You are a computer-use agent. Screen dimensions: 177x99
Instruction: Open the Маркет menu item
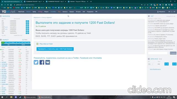coord(46,12)
